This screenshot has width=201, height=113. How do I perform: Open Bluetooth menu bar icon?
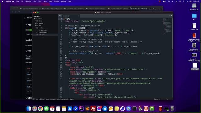coord(172,1)
